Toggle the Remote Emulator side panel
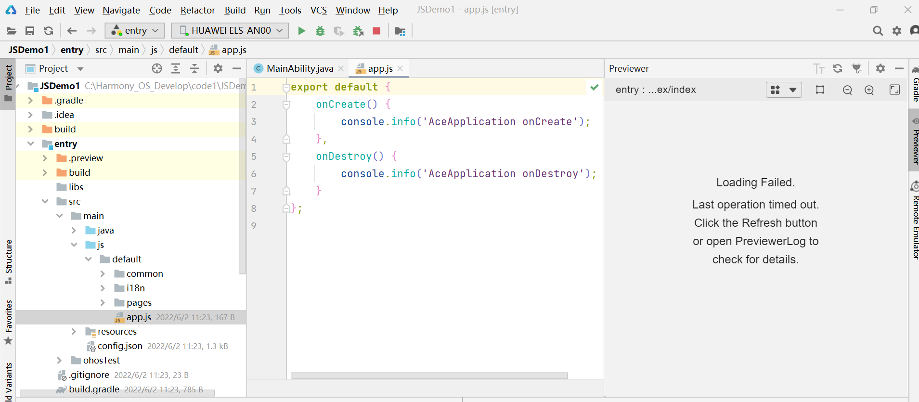The height and width of the screenshot is (402, 919). click(x=915, y=221)
